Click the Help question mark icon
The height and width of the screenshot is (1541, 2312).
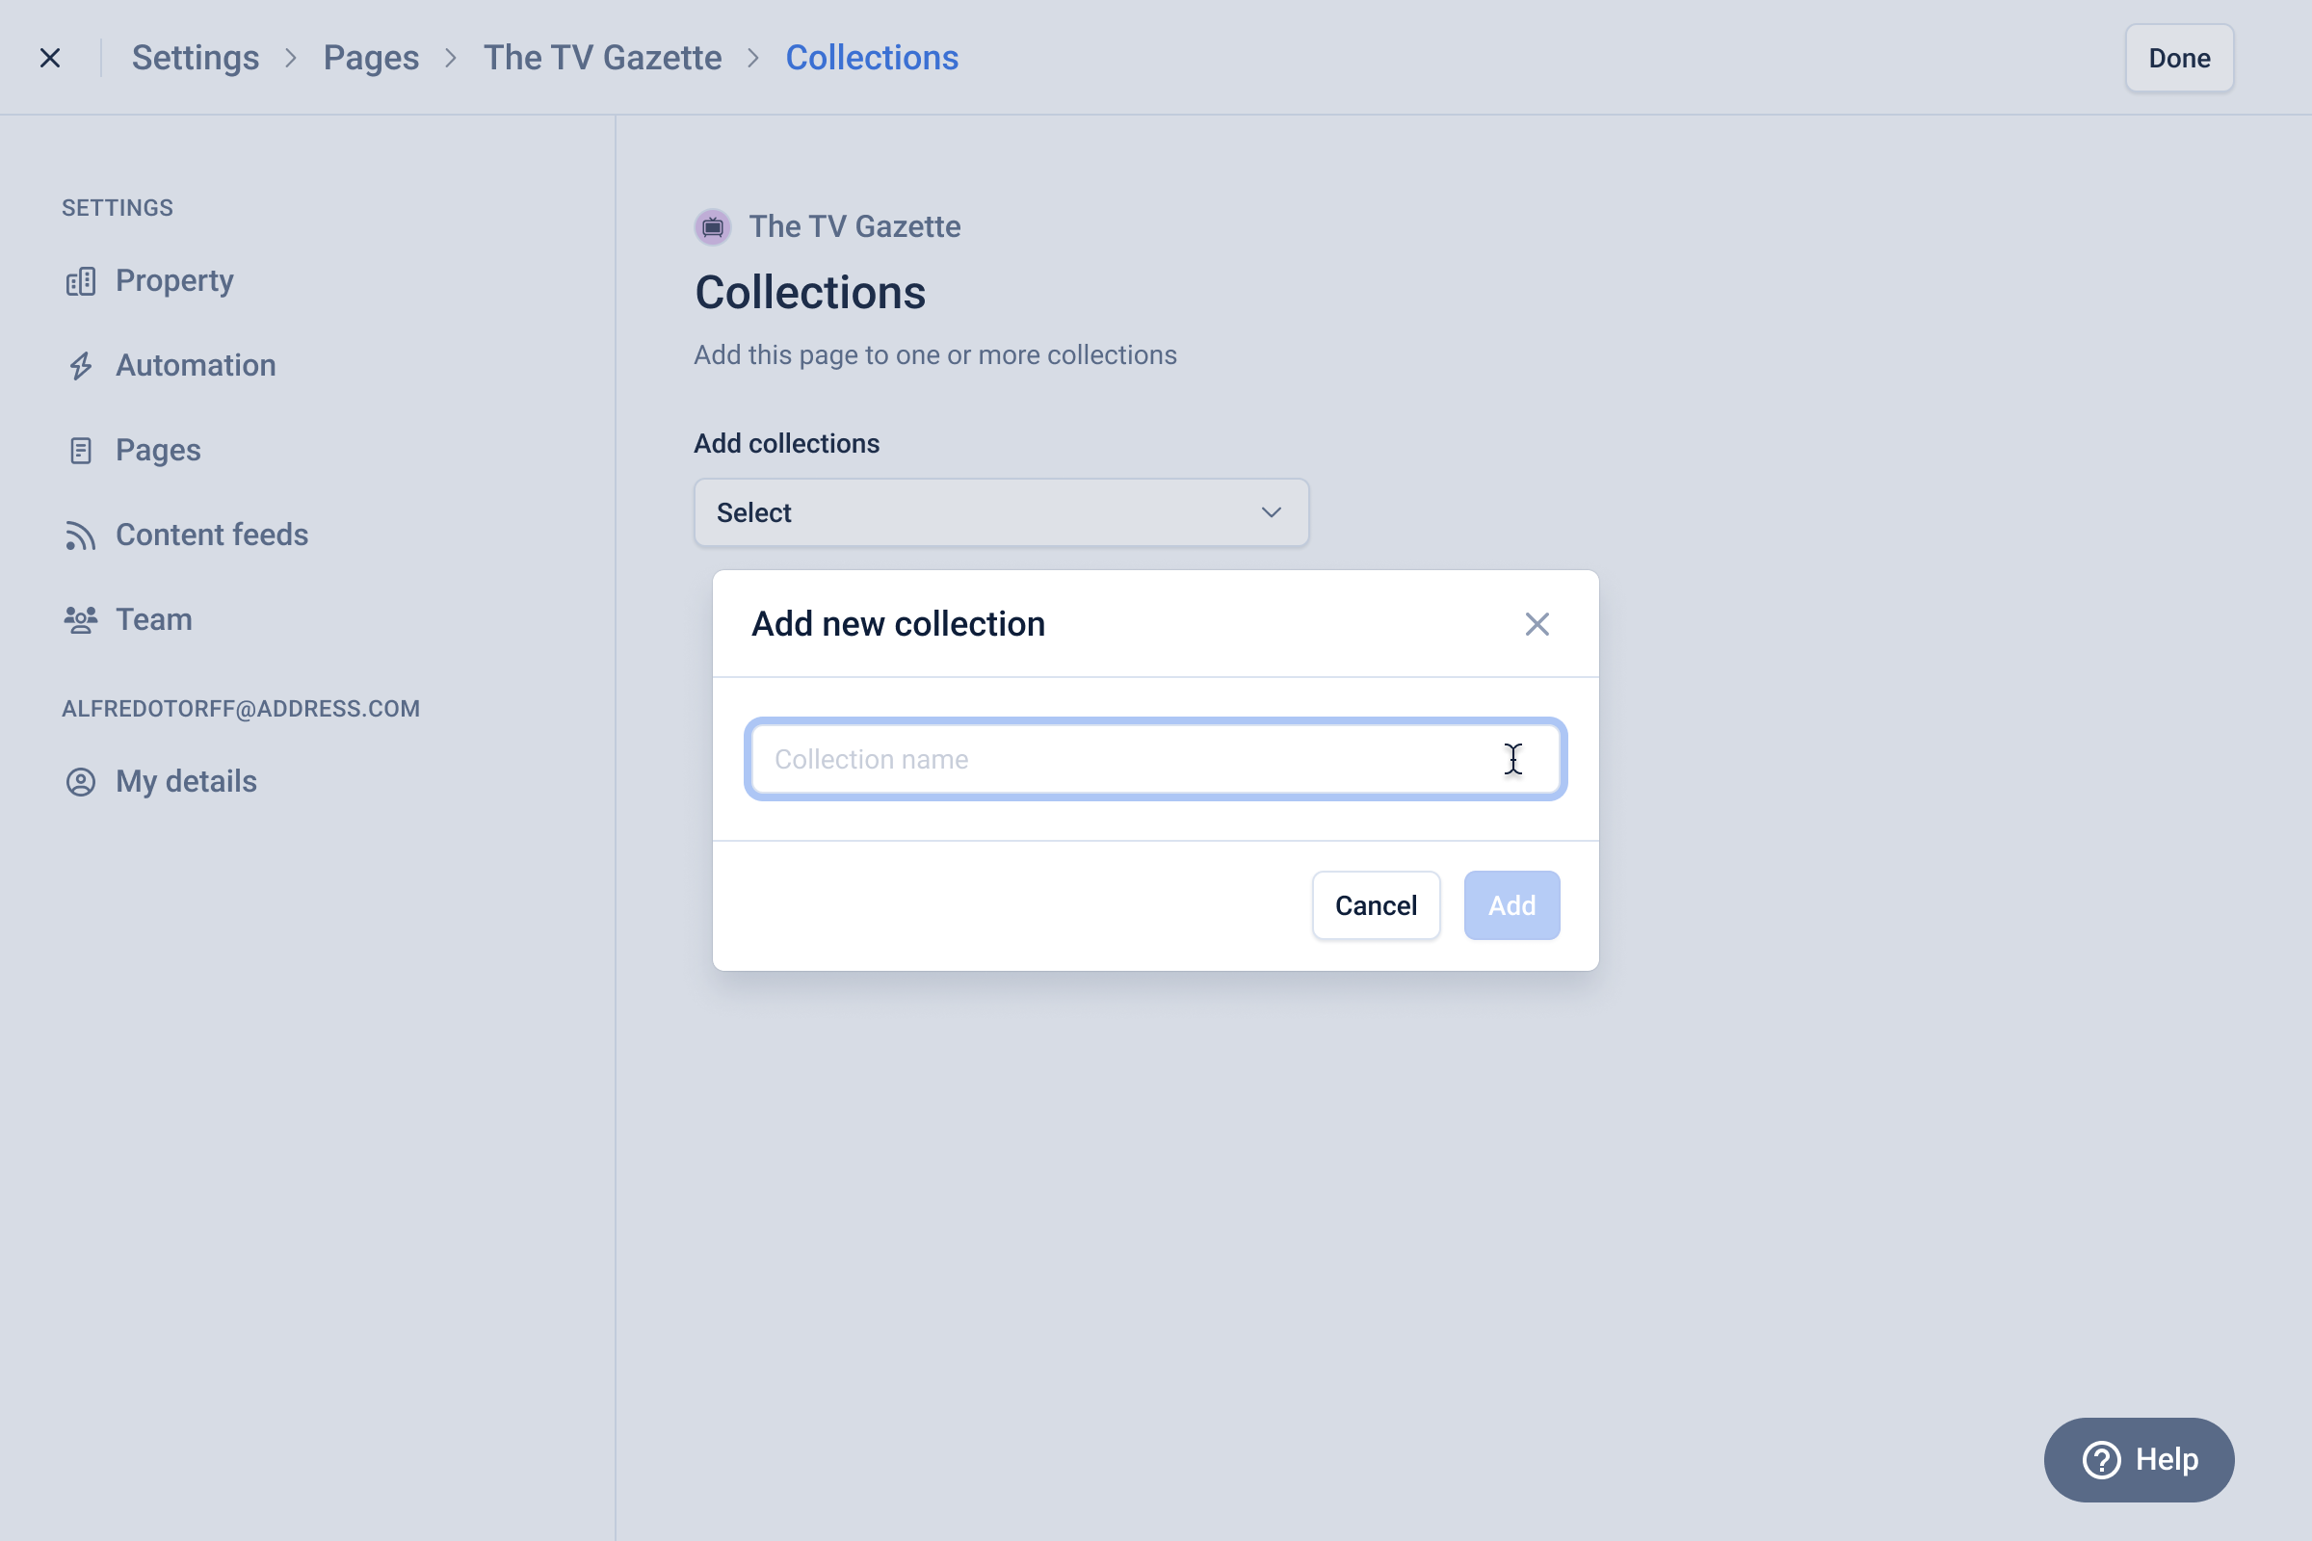point(2101,1459)
